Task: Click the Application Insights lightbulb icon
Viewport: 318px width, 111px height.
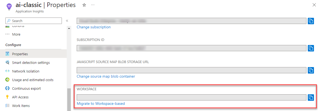Action: click(x=9, y=8)
